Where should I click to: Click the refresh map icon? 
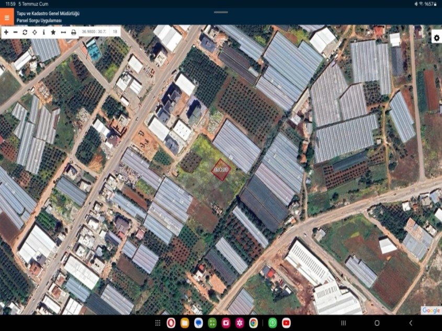25,32
